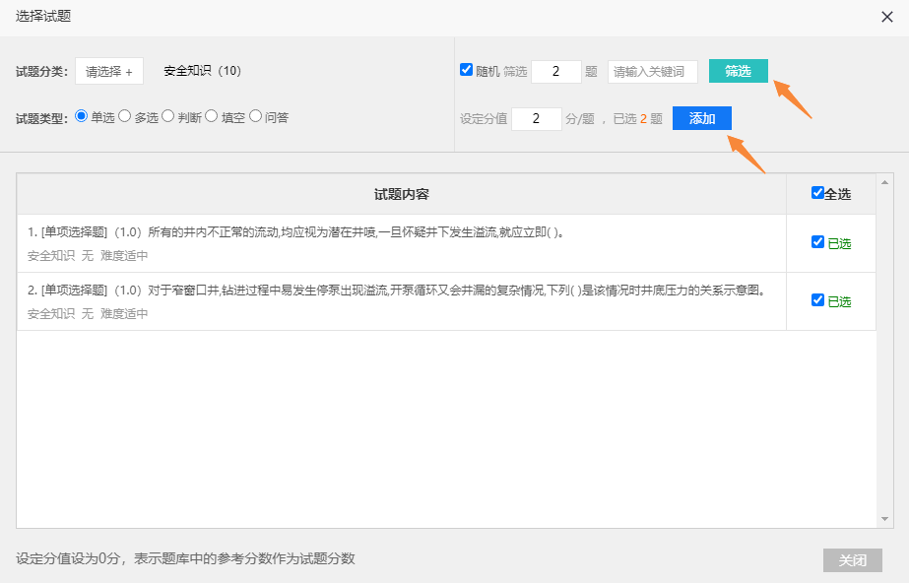Select the 单选 question type
The width and height of the screenshot is (909, 583).
pyautogui.click(x=81, y=116)
